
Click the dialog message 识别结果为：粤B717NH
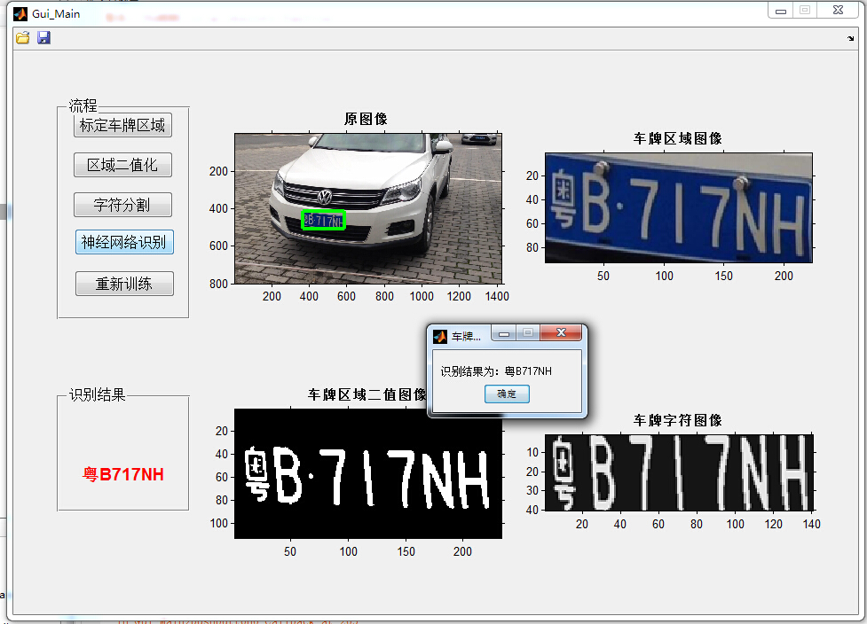click(x=496, y=371)
